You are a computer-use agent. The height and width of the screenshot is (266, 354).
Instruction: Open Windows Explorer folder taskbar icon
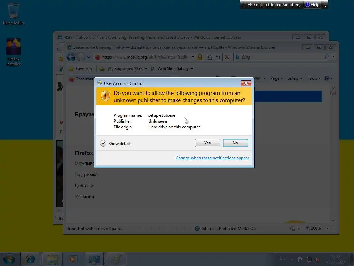(52, 259)
